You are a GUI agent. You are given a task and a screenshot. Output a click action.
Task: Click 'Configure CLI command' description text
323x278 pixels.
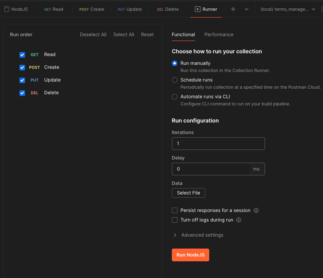(235, 104)
